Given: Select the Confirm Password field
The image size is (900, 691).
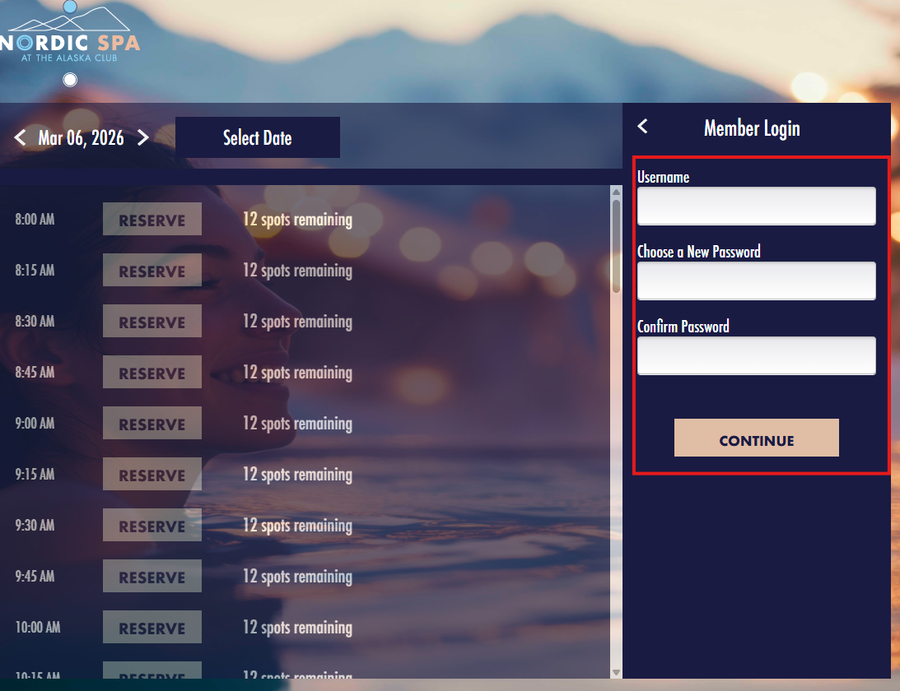Looking at the screenshot, I should [756, 355].
